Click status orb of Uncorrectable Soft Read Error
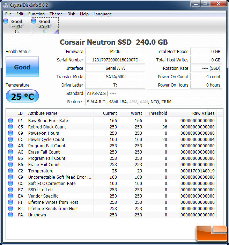This screenshot has width=229, height=245. coord(10,177)
